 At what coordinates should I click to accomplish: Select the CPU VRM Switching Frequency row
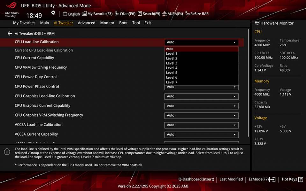point(41,67)
